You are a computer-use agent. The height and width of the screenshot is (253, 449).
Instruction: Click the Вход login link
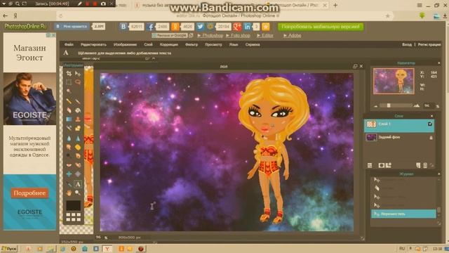407,45
